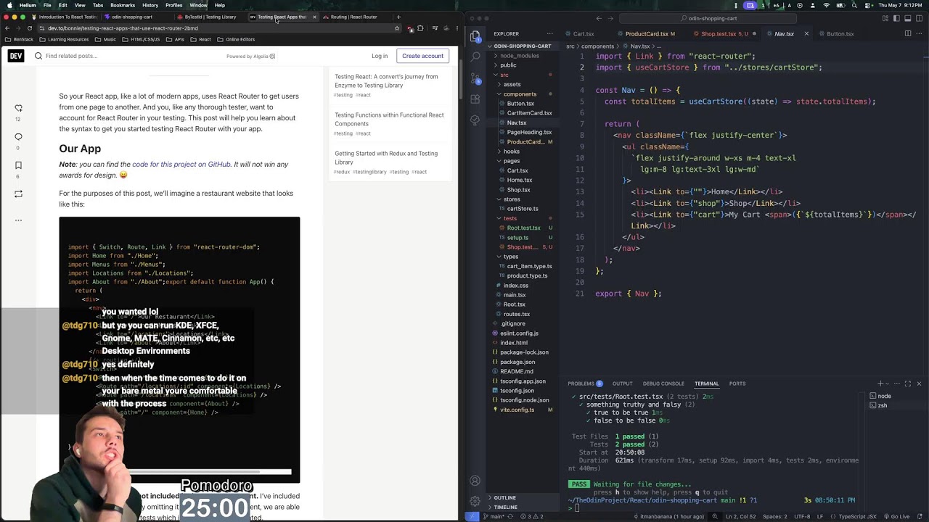This screenshot has width=929, height=522.
Task: Close the terminal panel
Action: (919, 384)
